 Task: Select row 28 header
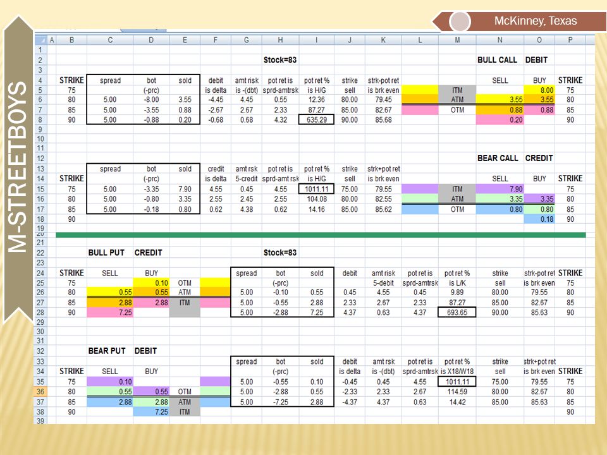coord(40,312)
